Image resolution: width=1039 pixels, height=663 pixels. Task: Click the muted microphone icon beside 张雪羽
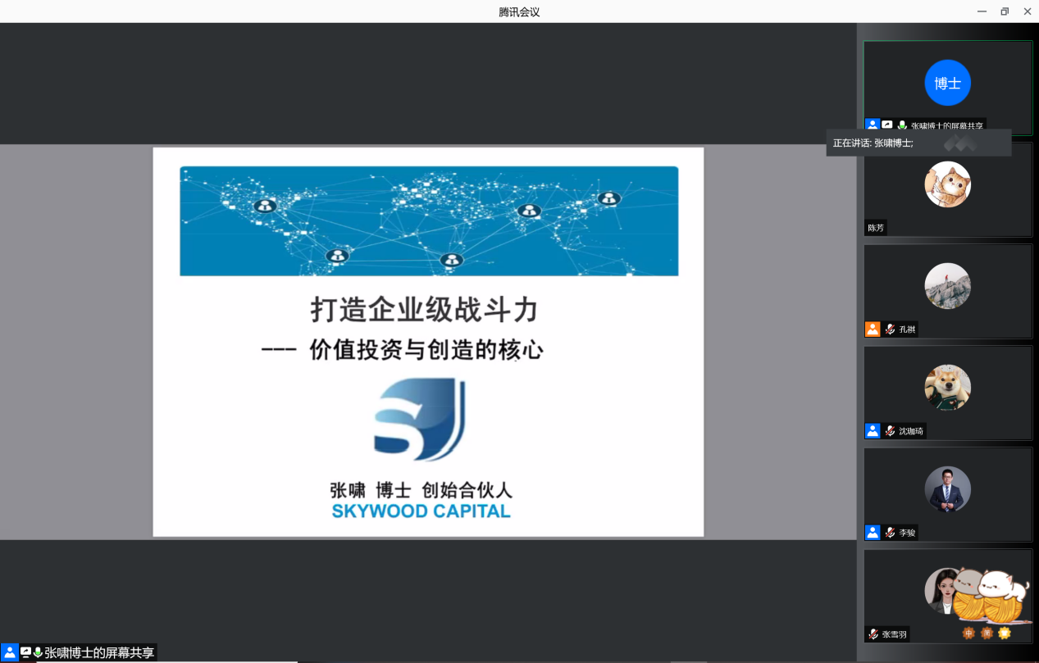[874, 634]
